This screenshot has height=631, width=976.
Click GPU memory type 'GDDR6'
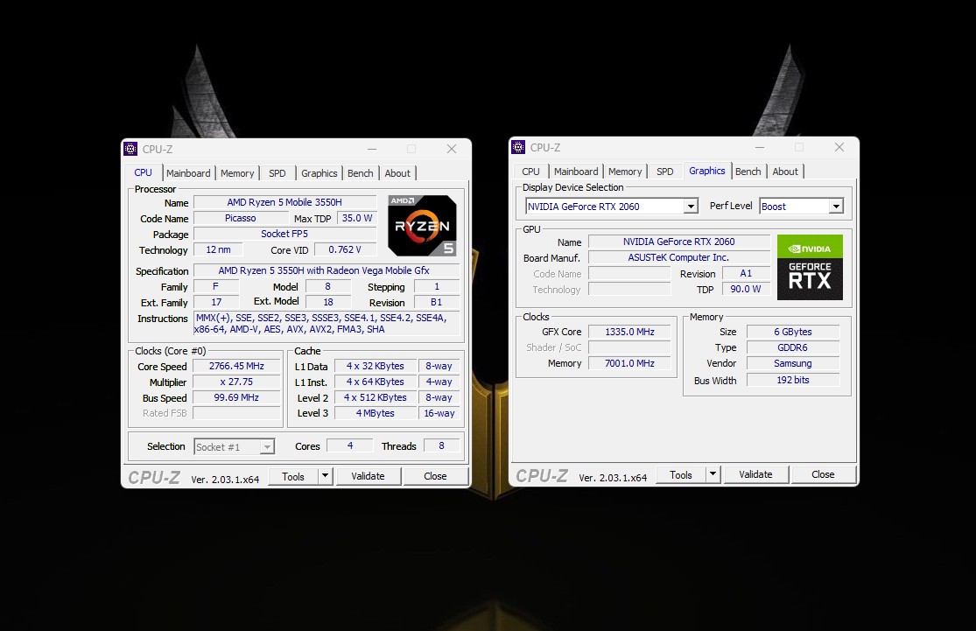click(793, 347)
